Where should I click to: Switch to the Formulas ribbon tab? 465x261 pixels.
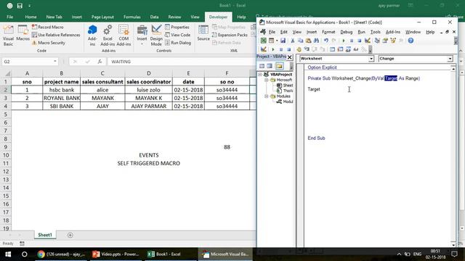(x=132, y=17)
